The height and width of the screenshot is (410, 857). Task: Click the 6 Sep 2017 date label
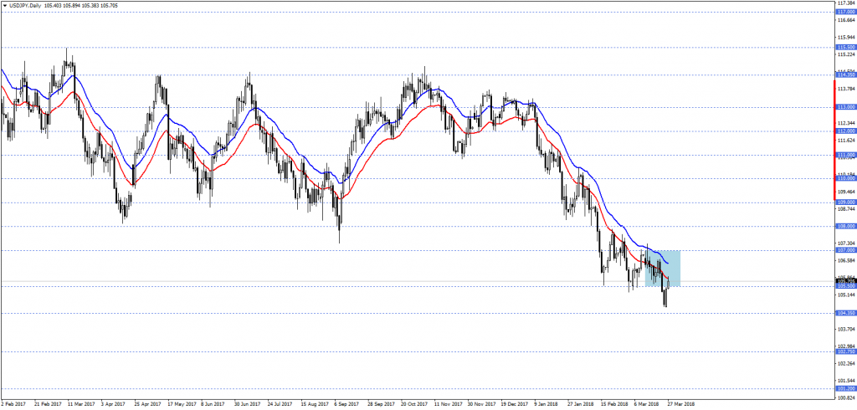pyautogui.click(x=347, y=405)
